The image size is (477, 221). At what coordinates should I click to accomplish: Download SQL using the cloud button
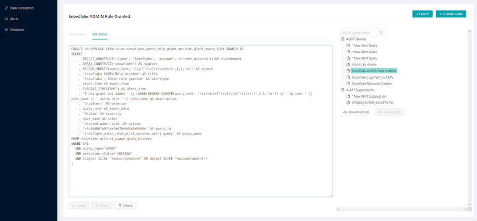(356, 112)
